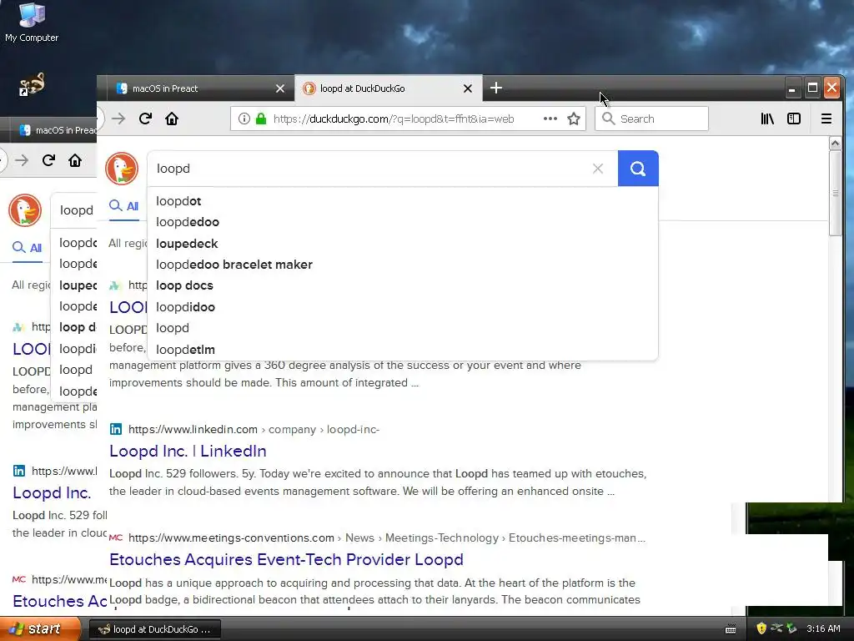Click home icon in background browser window
This screenshot has height=641, width=854.
(75, 160)
